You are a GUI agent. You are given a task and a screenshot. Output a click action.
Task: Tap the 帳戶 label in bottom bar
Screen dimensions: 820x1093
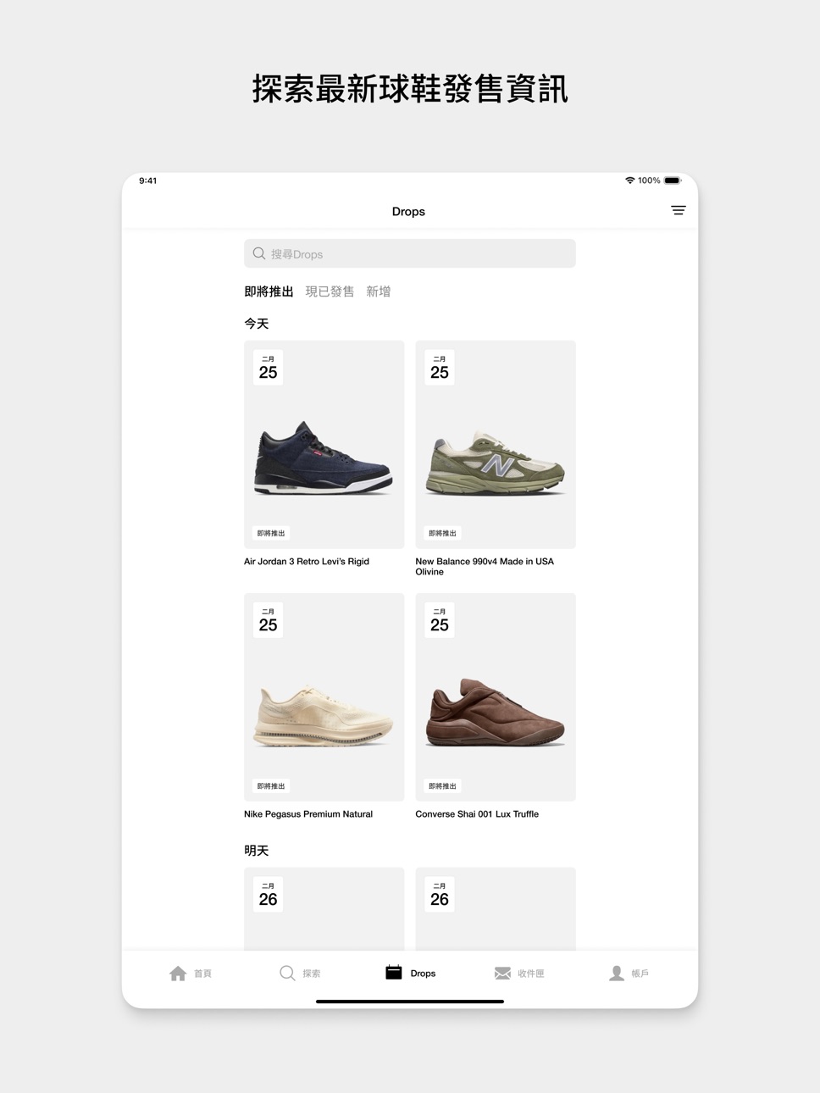[x=640, y=974]
